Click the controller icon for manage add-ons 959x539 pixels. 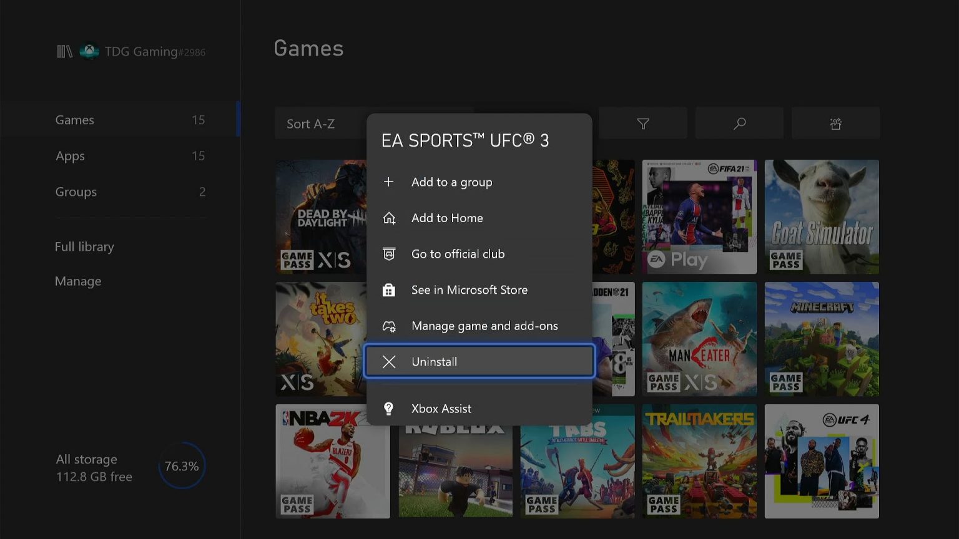click(x=389, y=326)
